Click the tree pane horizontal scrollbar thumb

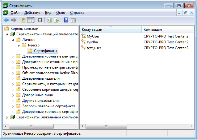[31, 126]
